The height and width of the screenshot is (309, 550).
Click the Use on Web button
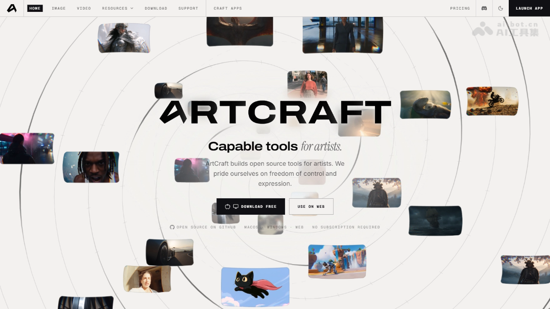coord(311,206)
